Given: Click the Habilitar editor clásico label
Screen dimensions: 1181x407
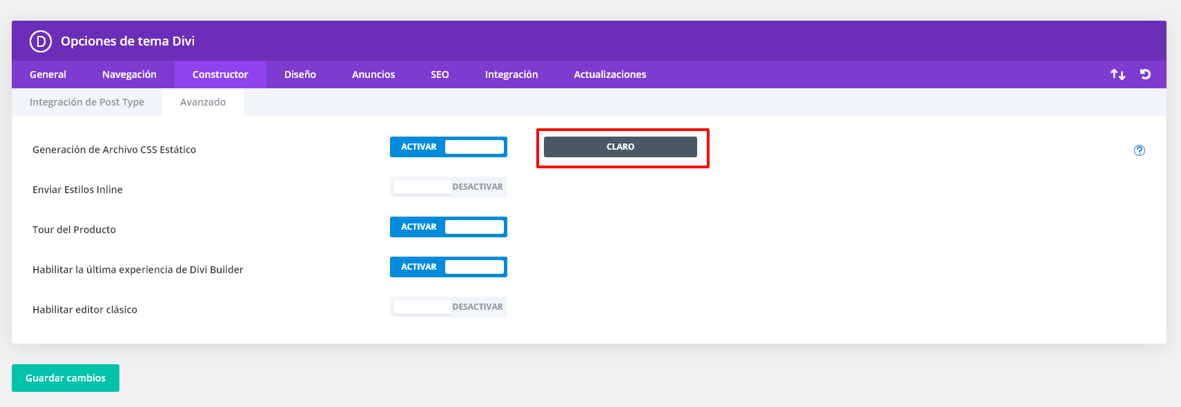Looking at the screenshot, I should pos(85,310).
